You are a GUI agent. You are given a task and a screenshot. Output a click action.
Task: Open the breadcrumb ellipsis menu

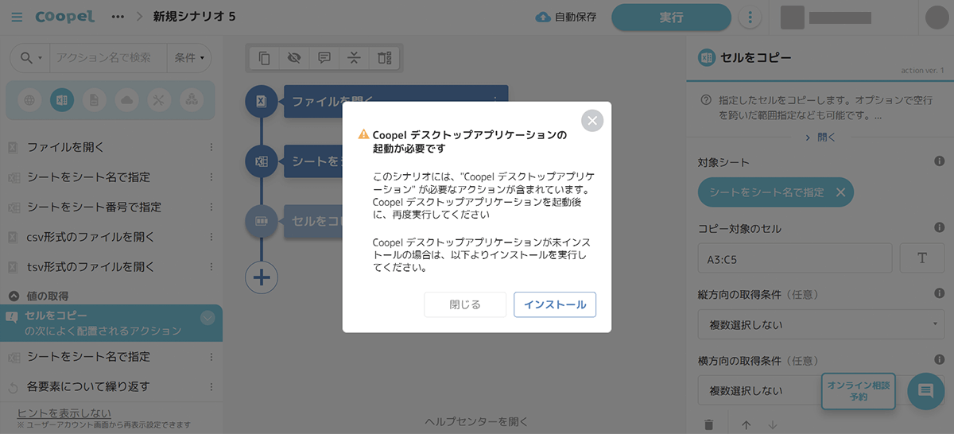(x=118, y=17)
